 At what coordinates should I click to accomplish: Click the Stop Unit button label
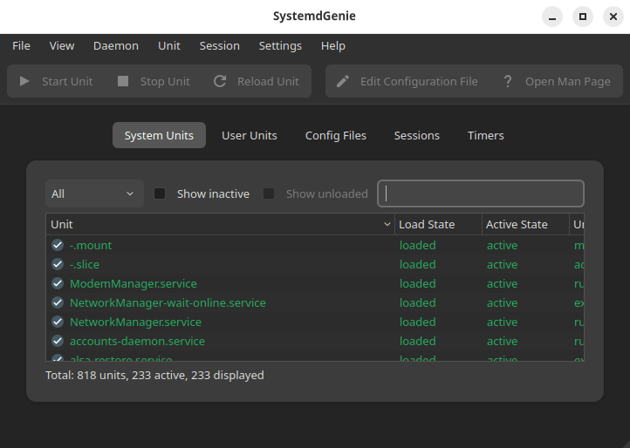[x=165, y=81]
